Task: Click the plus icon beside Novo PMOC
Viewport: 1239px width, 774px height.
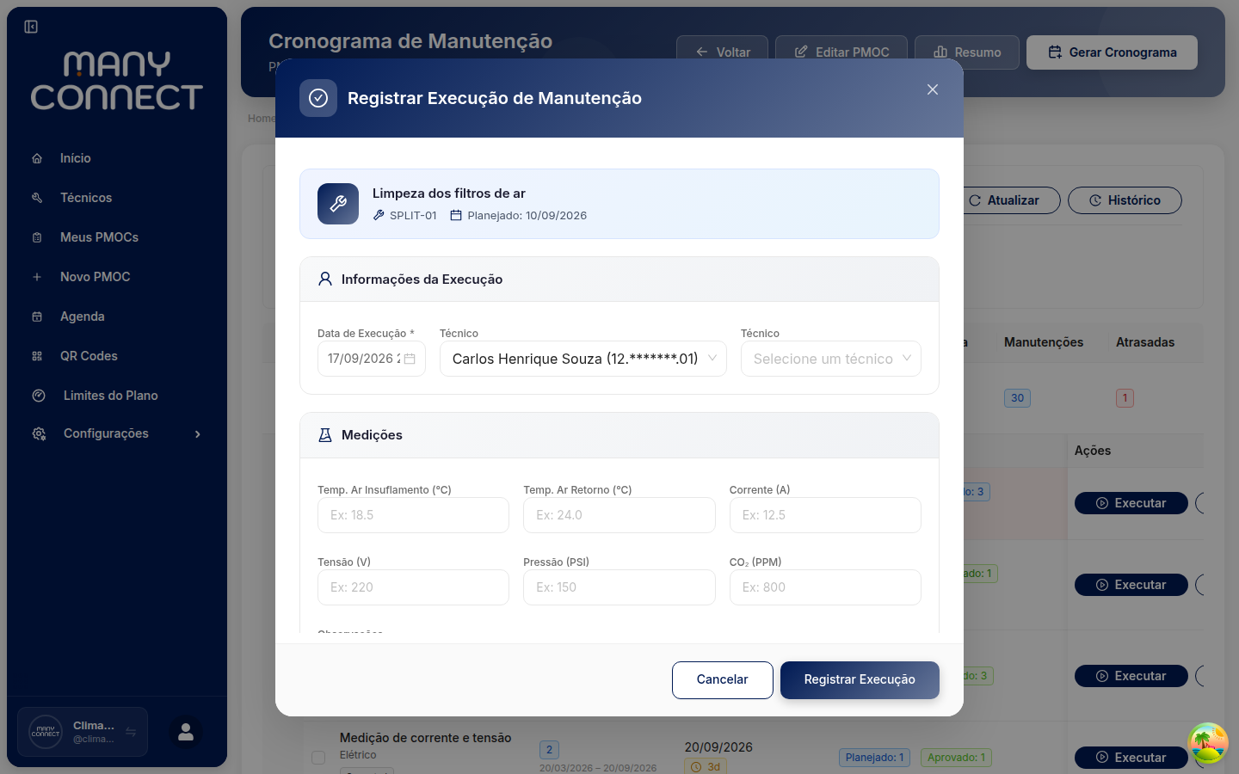Action: click(37, 277)
